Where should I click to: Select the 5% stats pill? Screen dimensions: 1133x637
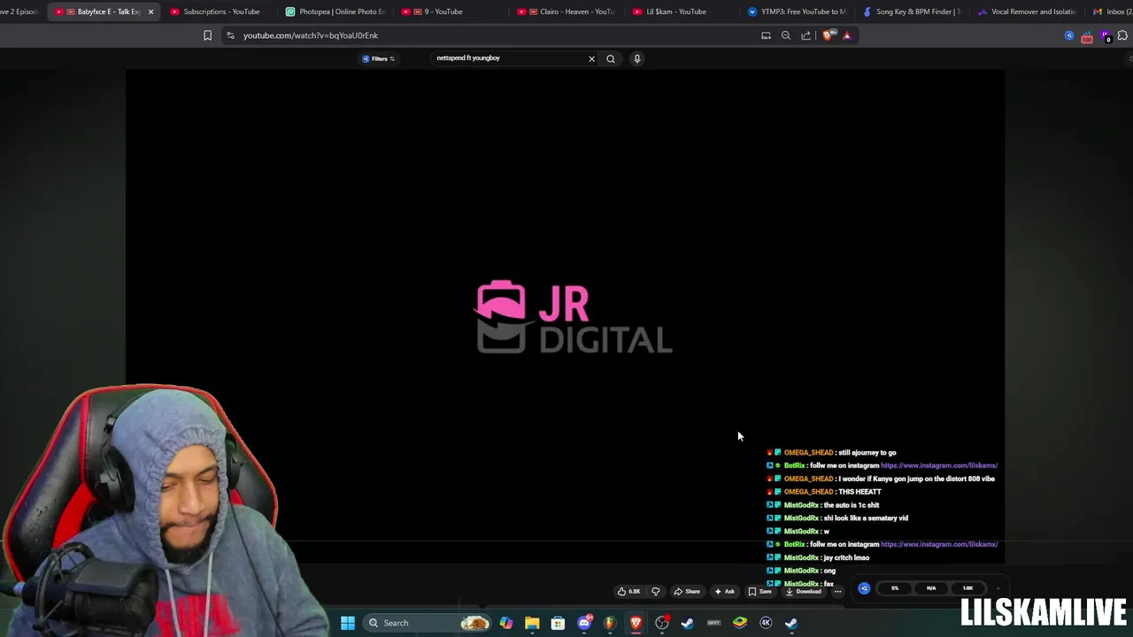click(x=895, y=588)
